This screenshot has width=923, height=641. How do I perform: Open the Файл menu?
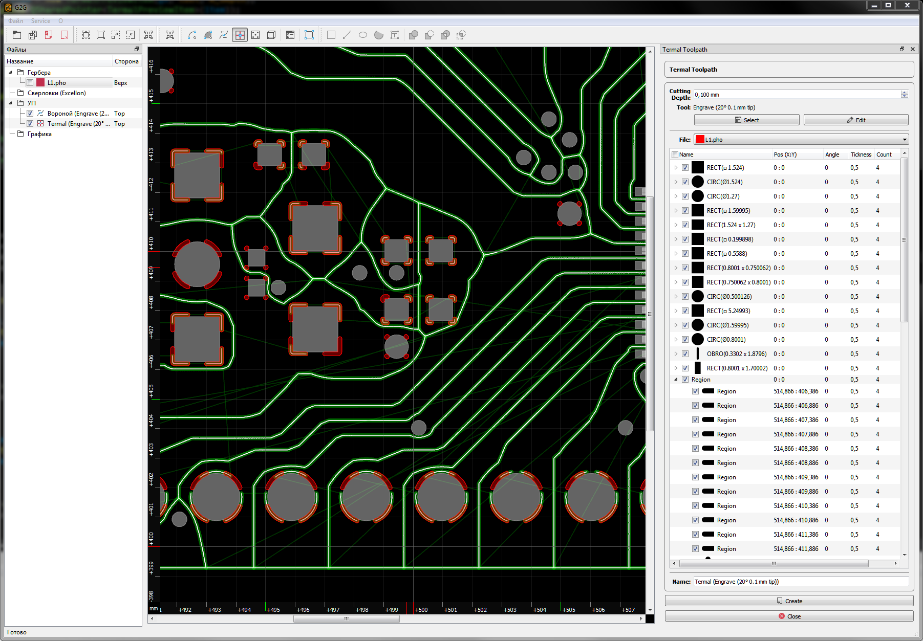tap(15, 21)
